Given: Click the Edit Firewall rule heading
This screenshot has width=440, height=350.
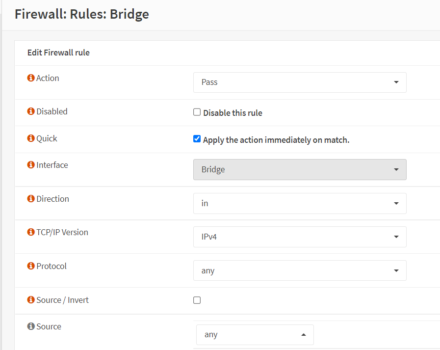Looking at the screenshot, I should pyautogui.click(x=58, y=53).
